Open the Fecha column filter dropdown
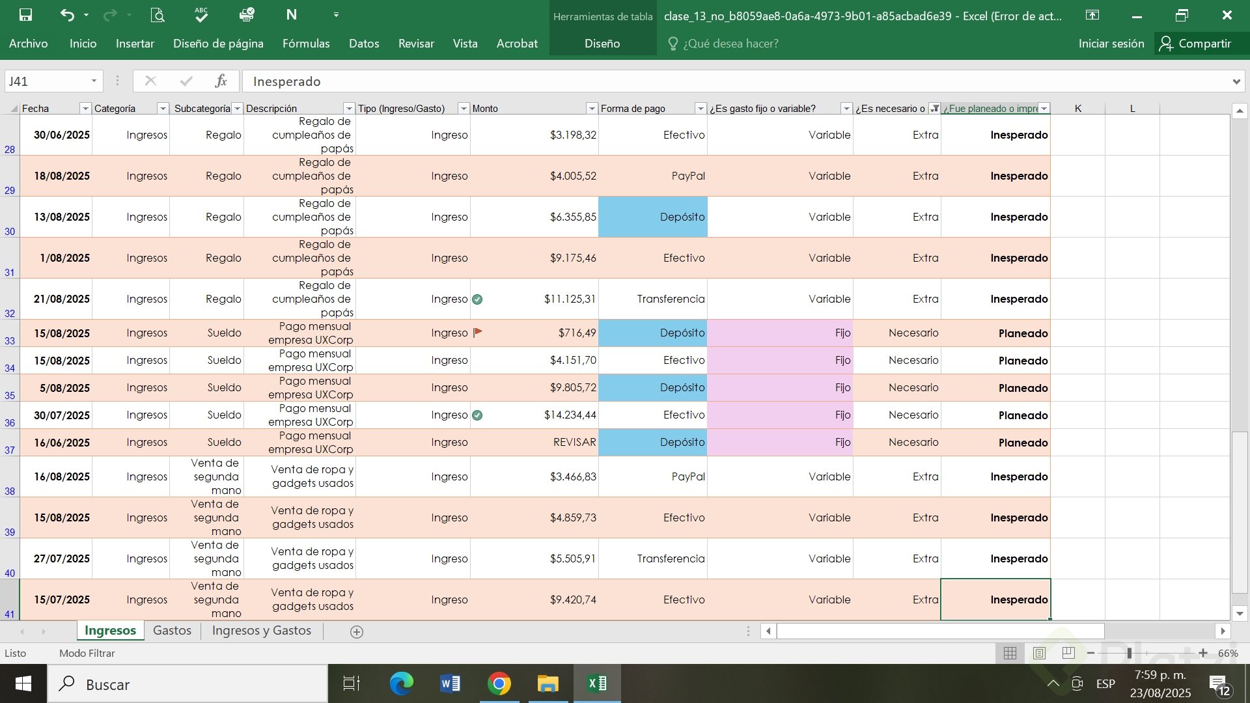Viewport: 1250px width, 703px height. 85,109
